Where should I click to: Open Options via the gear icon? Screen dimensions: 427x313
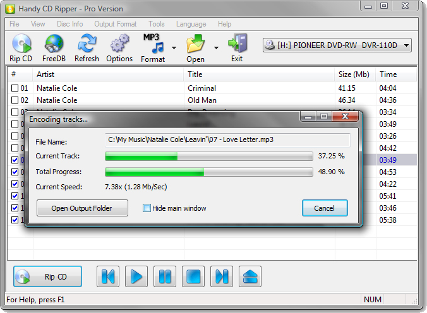pyautogui.click(x=119, y=44)
